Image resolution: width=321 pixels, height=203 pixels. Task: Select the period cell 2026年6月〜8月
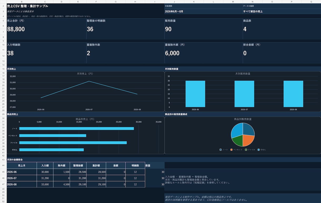pyautogui.click(x=174, y=11)
